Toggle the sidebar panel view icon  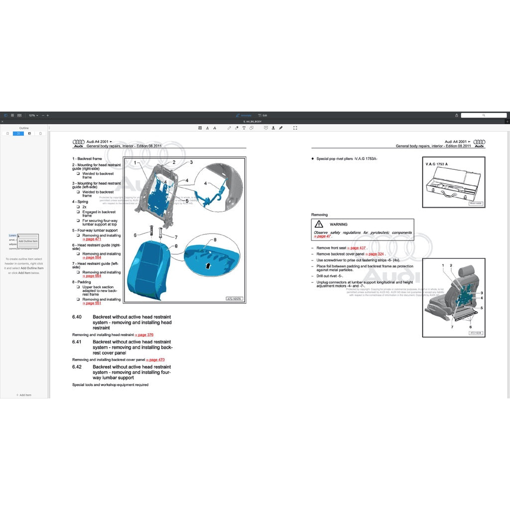coord(6,115)
